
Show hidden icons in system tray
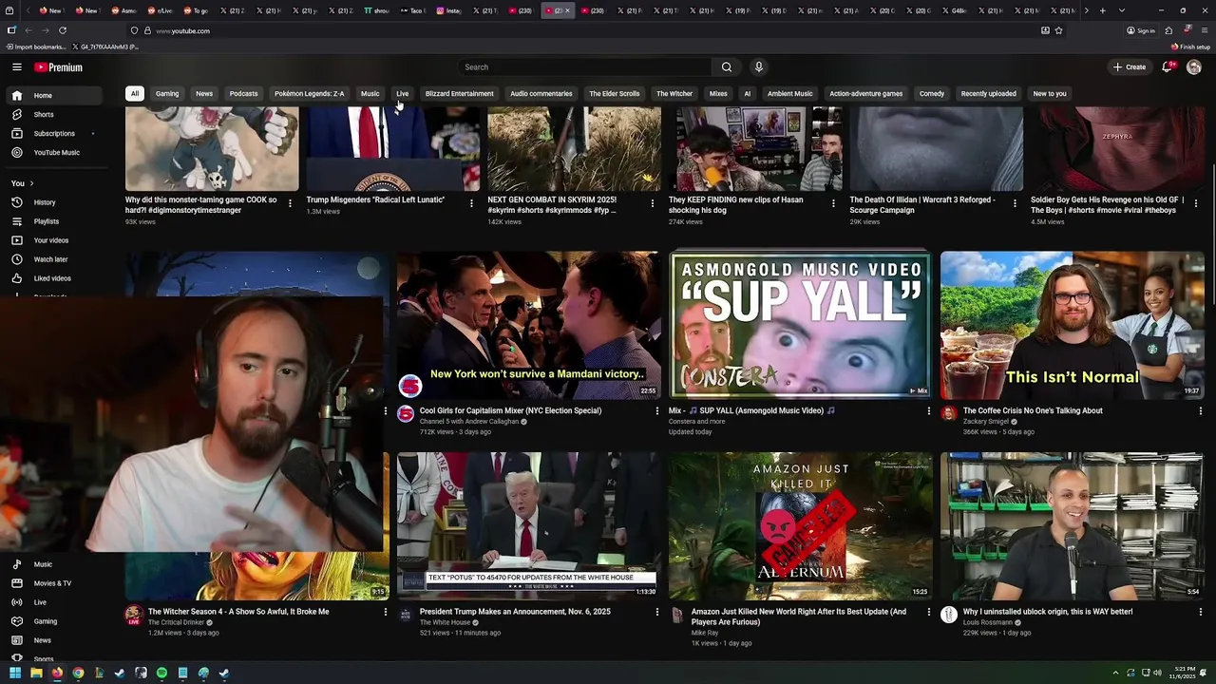coord(1115,674)
